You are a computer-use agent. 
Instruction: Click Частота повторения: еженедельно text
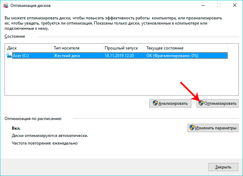click(x=45, y=143)
